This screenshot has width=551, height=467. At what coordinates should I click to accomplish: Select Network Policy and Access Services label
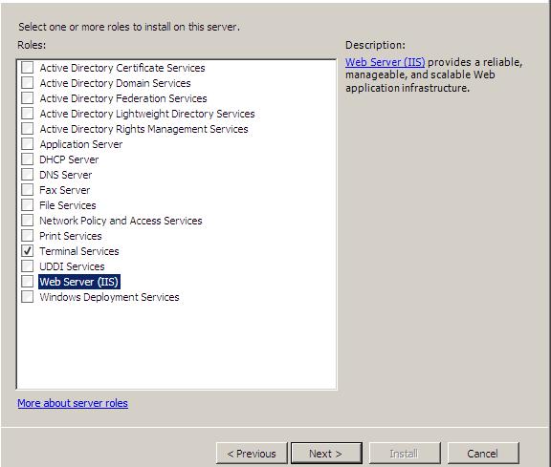pyautogui.click(x=121, y=221)
